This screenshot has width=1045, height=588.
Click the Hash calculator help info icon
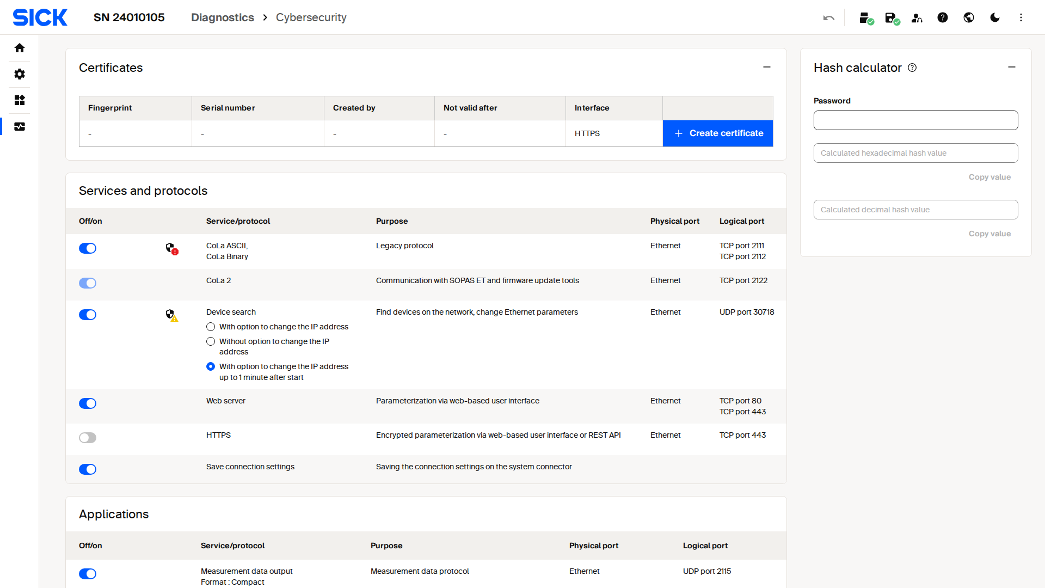click(913, 68)
